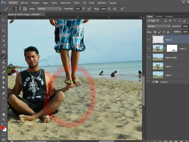Enable pressure for size icon
Viewport: 189px width, 142px height.
(122, 9)
